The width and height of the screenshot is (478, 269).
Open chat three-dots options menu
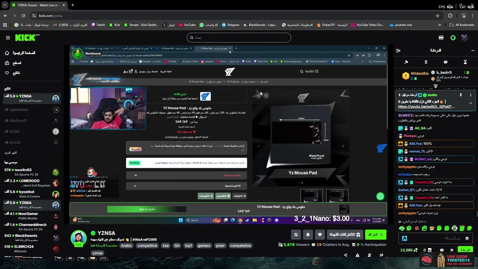coord(473,50)
